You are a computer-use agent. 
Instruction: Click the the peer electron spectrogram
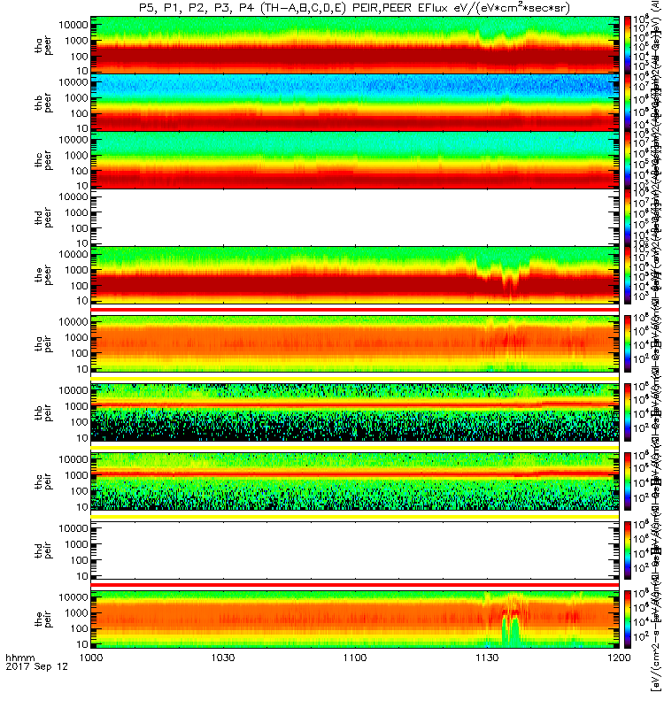pos(355,274)
